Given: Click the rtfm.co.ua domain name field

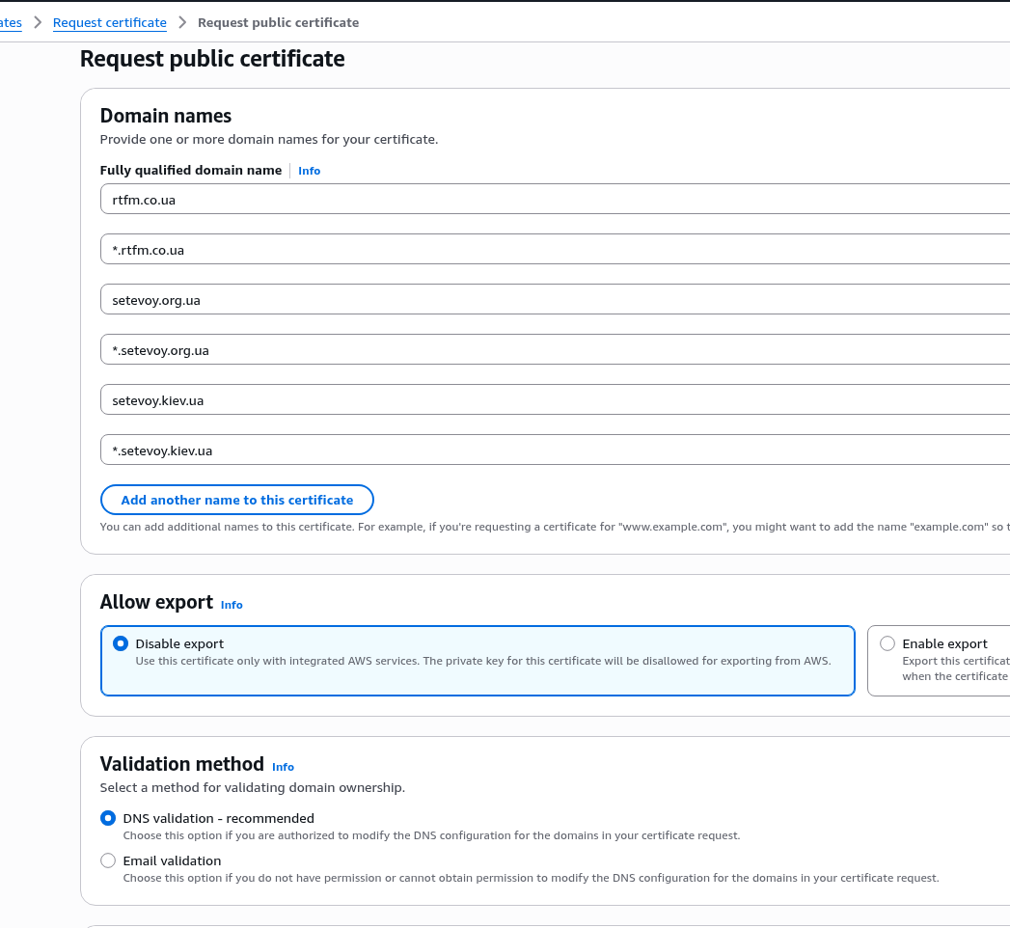Looking at the screenshot, I should (555, 200).
